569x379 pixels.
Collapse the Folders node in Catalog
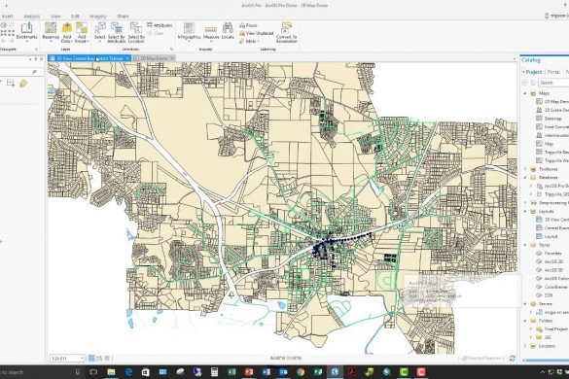coord(525,321)
